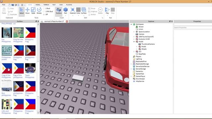Switch to the TEST ribbon tab
The height and width of the screenshot is (119, 212).
54,5
